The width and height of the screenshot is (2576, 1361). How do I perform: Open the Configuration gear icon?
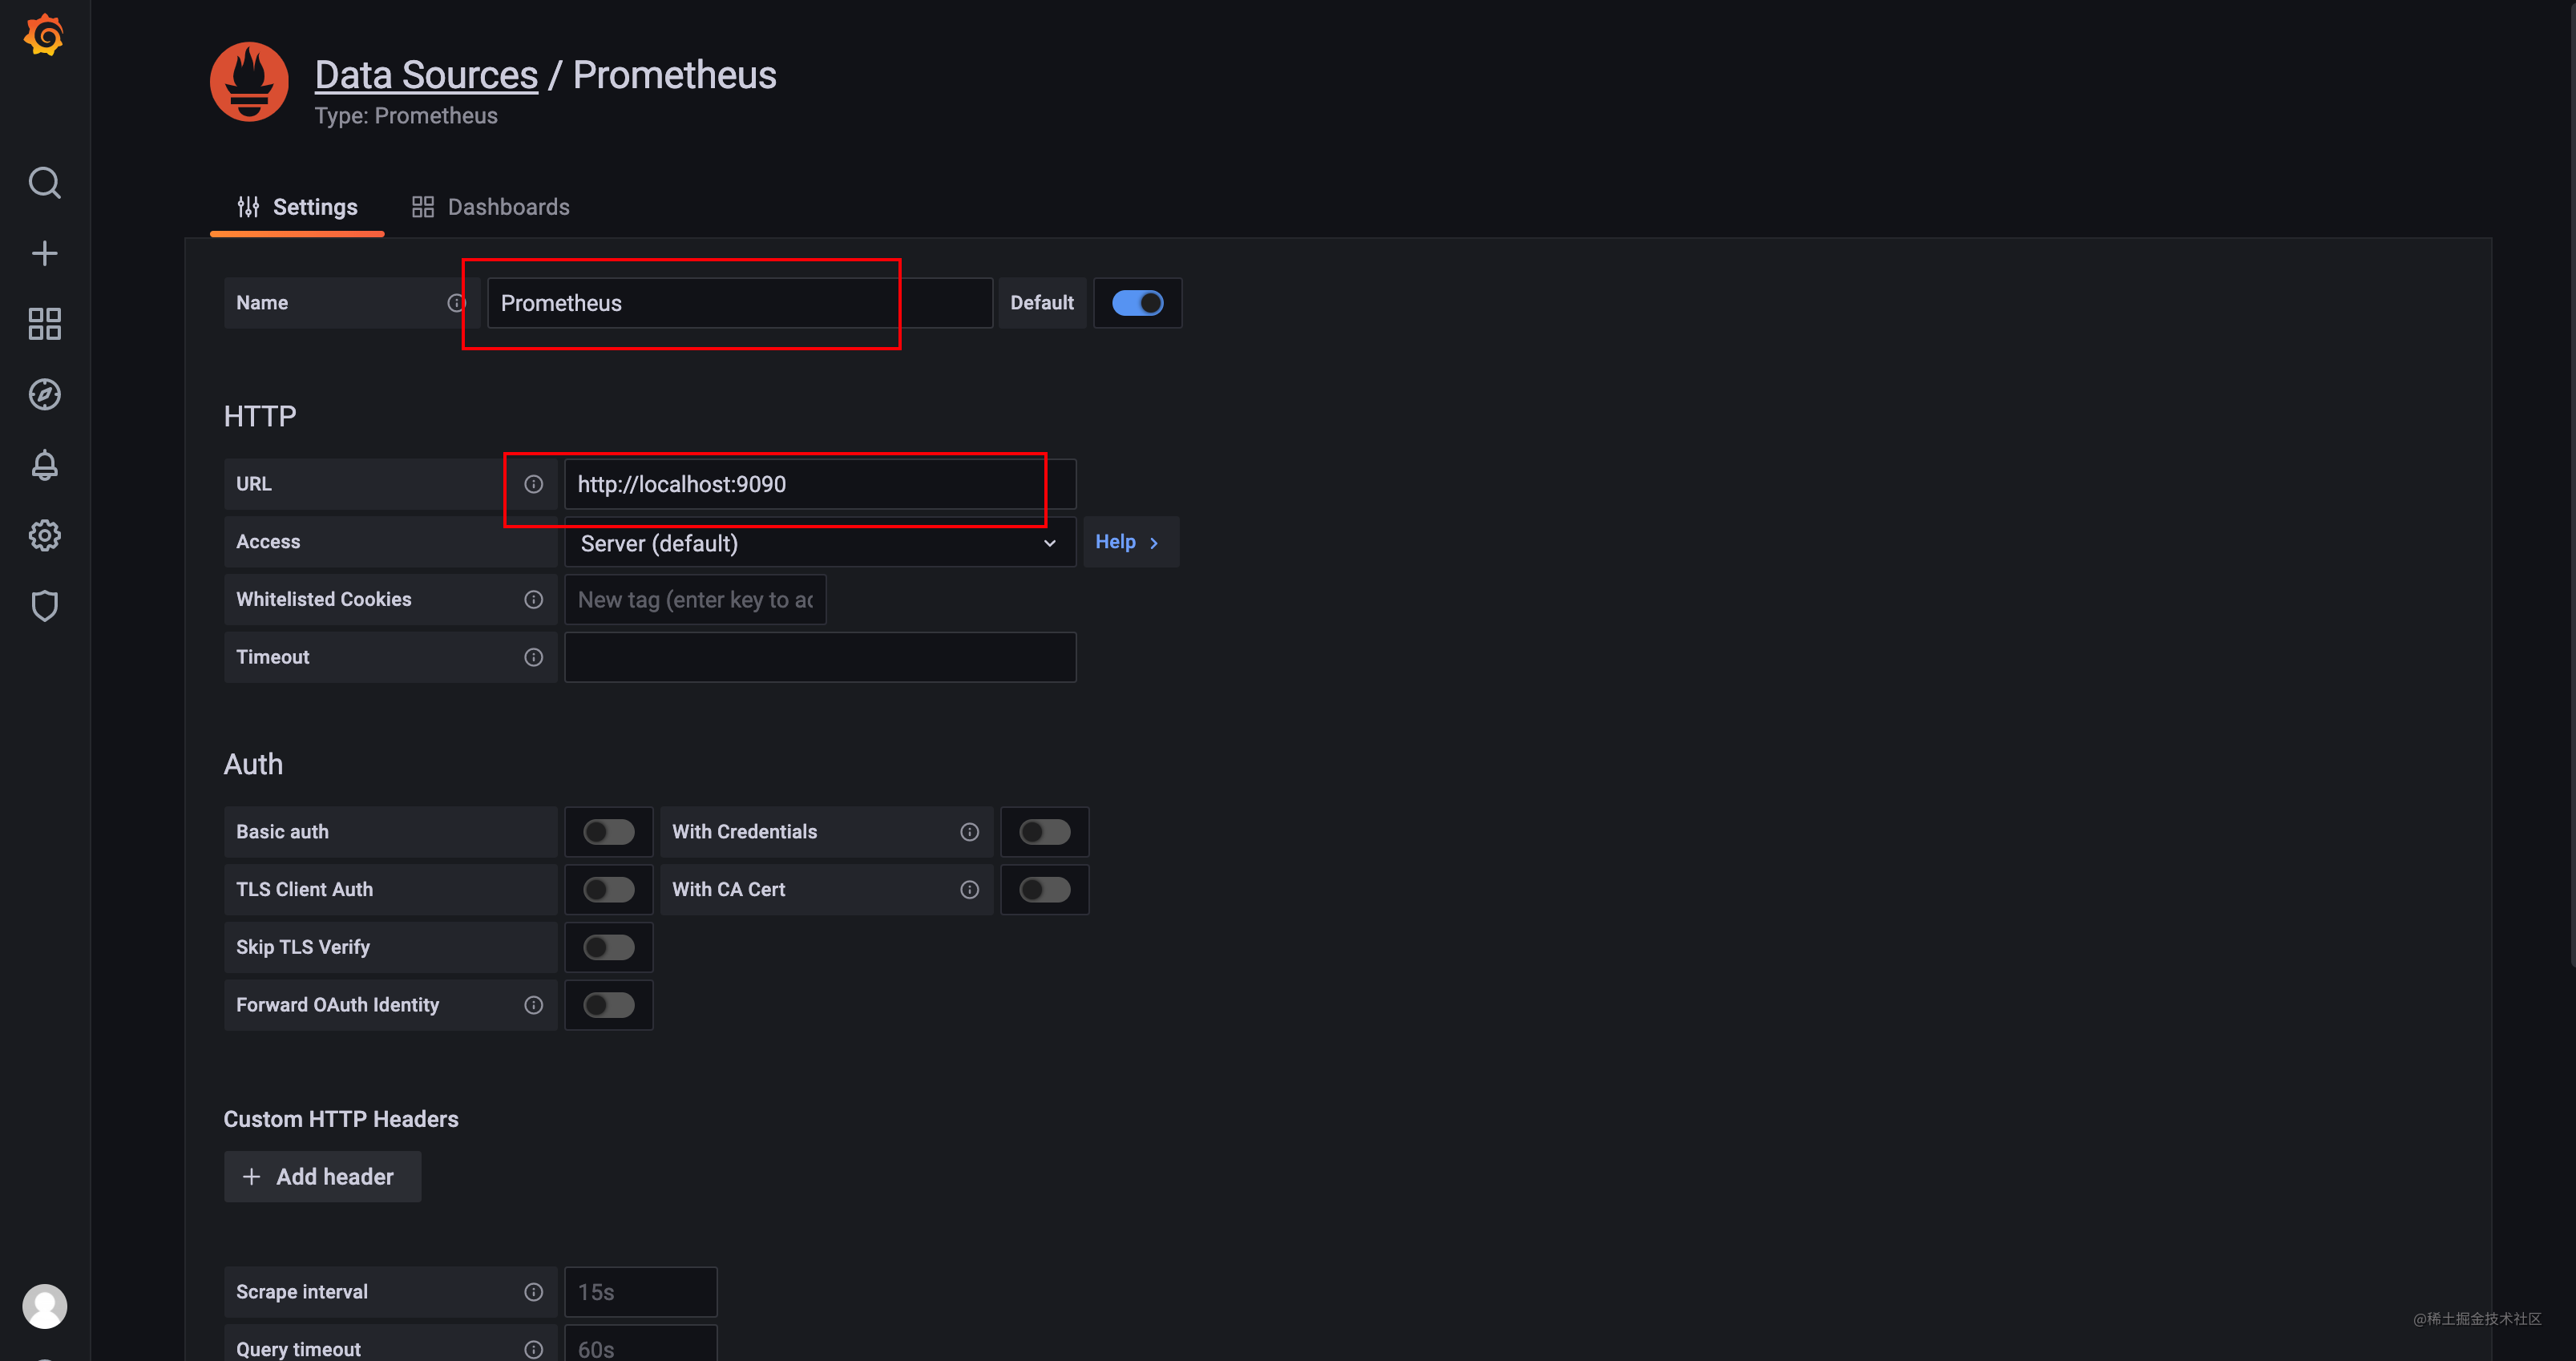[x=44, y=536]
